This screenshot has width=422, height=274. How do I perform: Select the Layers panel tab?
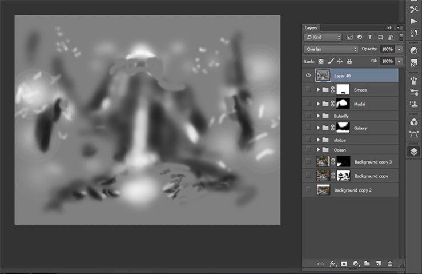[x=311, y=27]
